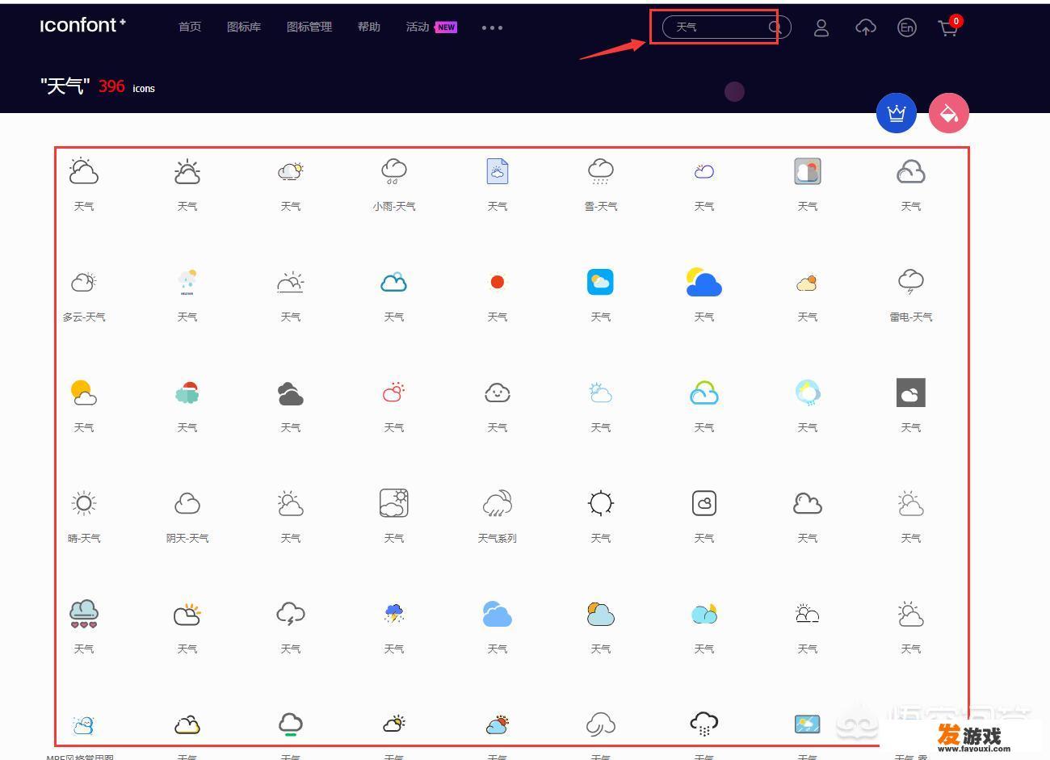Viewport: 1050px width, 760px height.
Task: Select the 晴-天气 sun icon
Action: click(x=84, y=503)
